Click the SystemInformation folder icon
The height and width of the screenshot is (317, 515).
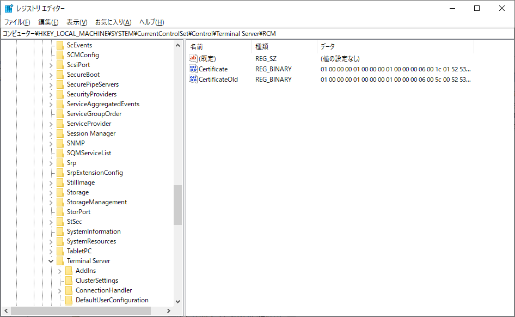[60, 231]
